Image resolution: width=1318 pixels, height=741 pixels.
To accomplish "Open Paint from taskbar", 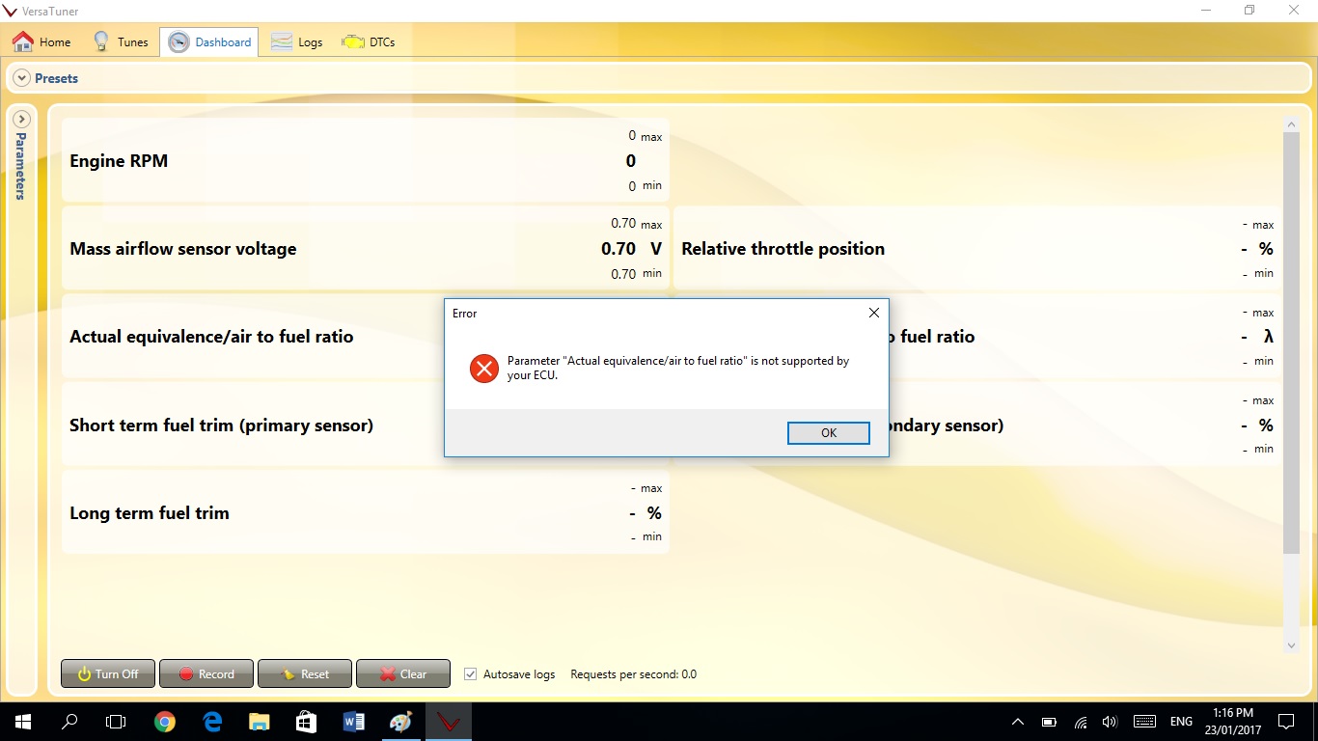I will coord(400,722).
